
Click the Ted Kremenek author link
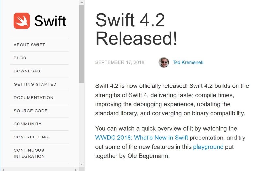pyautogui.click(x=188, y=62)
